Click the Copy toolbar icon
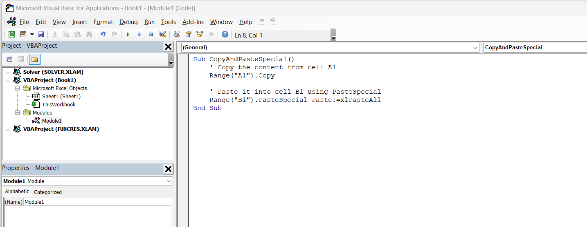 tap(66, 35)
